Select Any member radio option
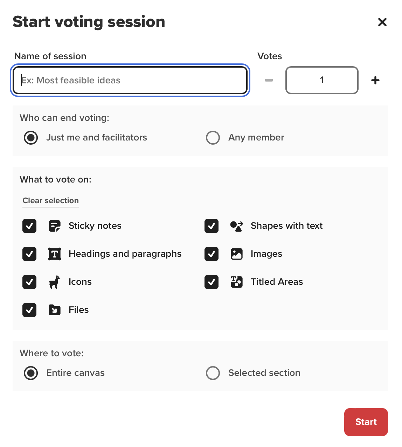Viewport: 402px width, 447px height. 213,138
